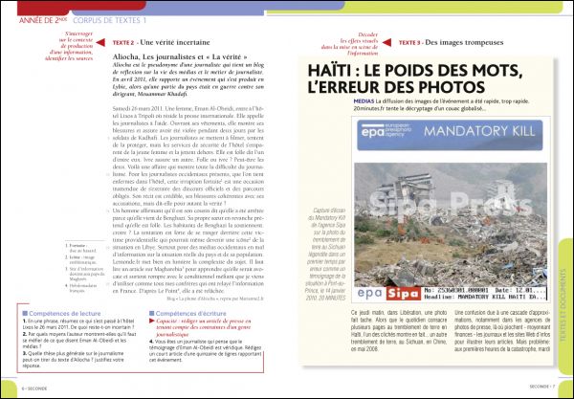Click the headline line 'L'ERREUR DES PHOTOS'
The height and width of the screenshot is (399, 574).
tap(396, 87)
